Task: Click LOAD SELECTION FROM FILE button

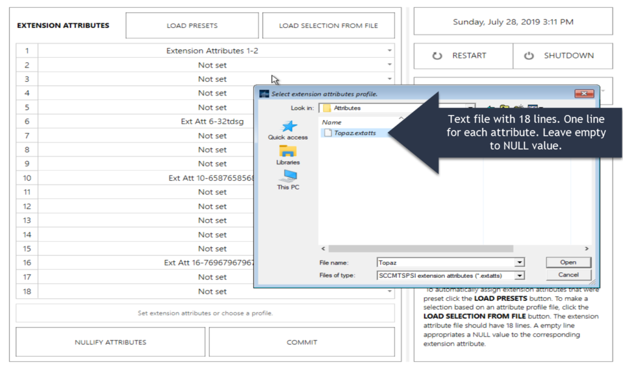Action: coord(328,26)
